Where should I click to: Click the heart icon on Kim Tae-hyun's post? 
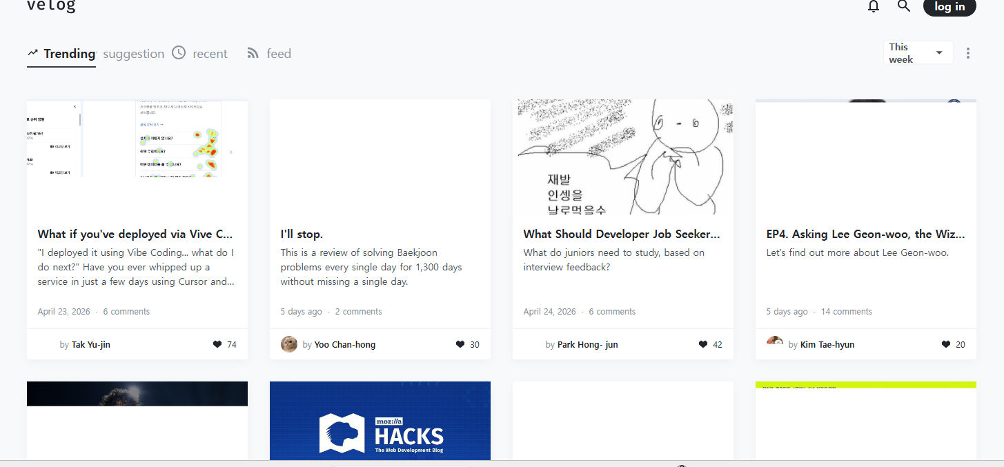[x=946, y=344]
